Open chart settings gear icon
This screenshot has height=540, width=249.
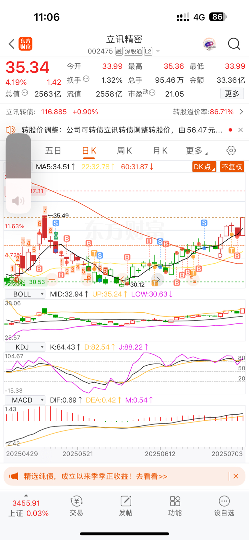231,150
